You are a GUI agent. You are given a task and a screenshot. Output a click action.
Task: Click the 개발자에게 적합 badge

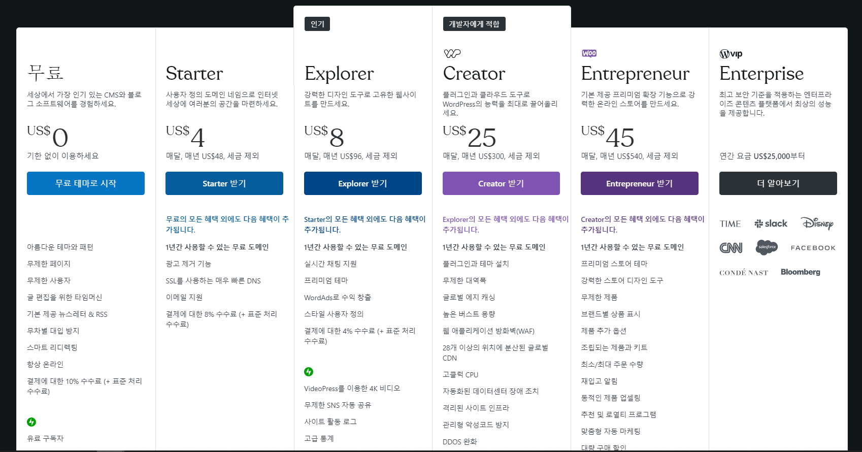coord(474,24)
